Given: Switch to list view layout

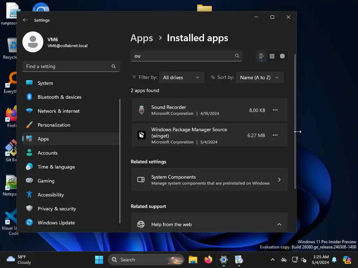Looking at the screenshot, I should (x=261, y=56).
